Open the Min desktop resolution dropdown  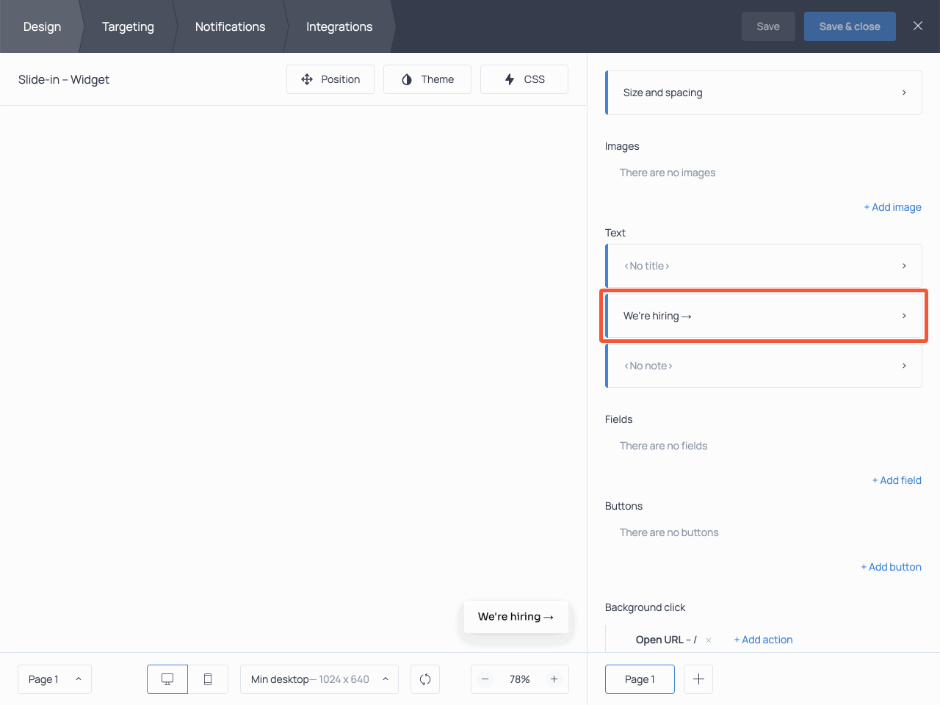click(319, 679)
